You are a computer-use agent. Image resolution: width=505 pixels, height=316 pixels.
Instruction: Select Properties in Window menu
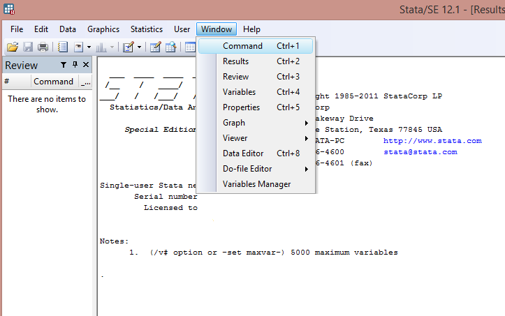(x=256, y=107)
